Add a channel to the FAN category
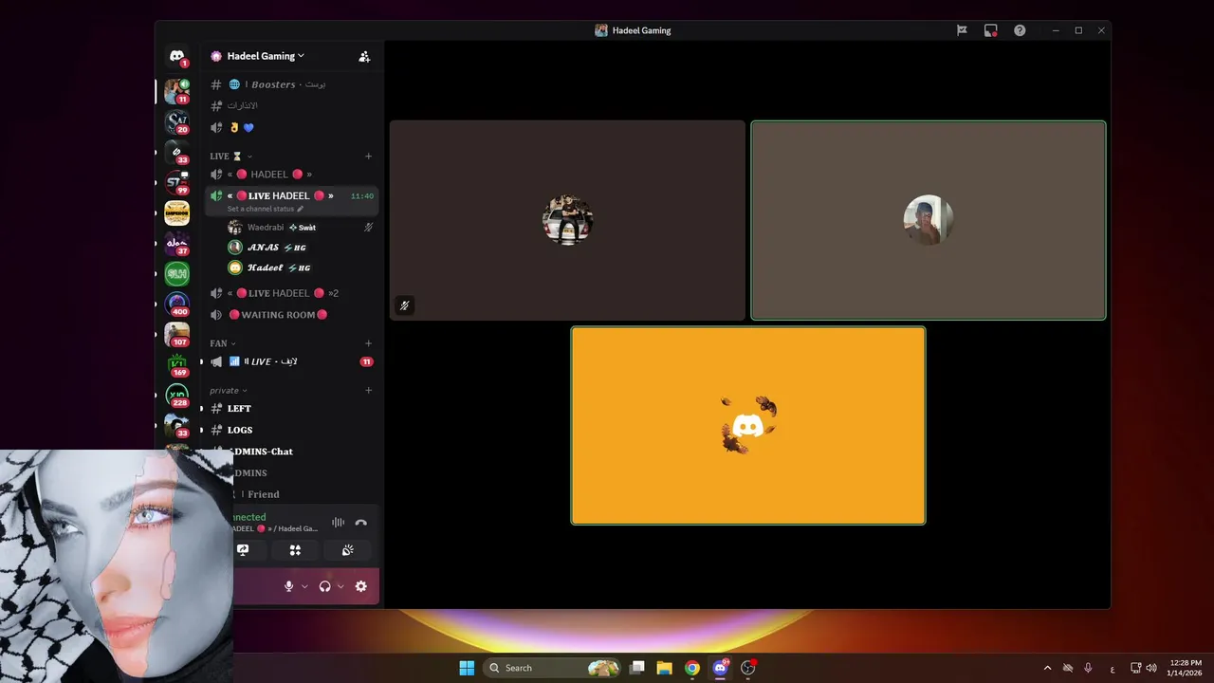The image size is (1214, 683). pos(368,343)
